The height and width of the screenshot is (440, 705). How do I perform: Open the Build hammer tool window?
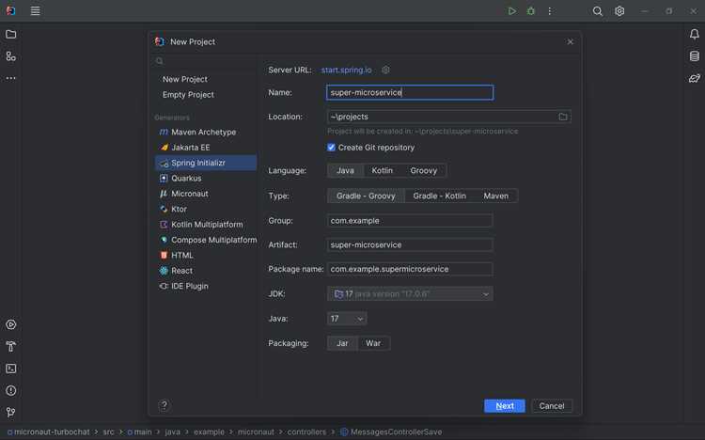tap(10, 346)
